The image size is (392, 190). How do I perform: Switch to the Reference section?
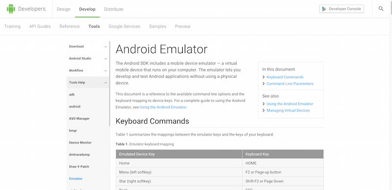pyautogui.click(x=70, y=26)
